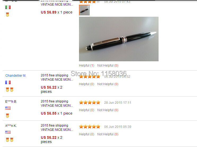Click the French flag under Chandellier M.
Image resolution: width=197 pixels, height=147 pixels.
click(8, 82)
